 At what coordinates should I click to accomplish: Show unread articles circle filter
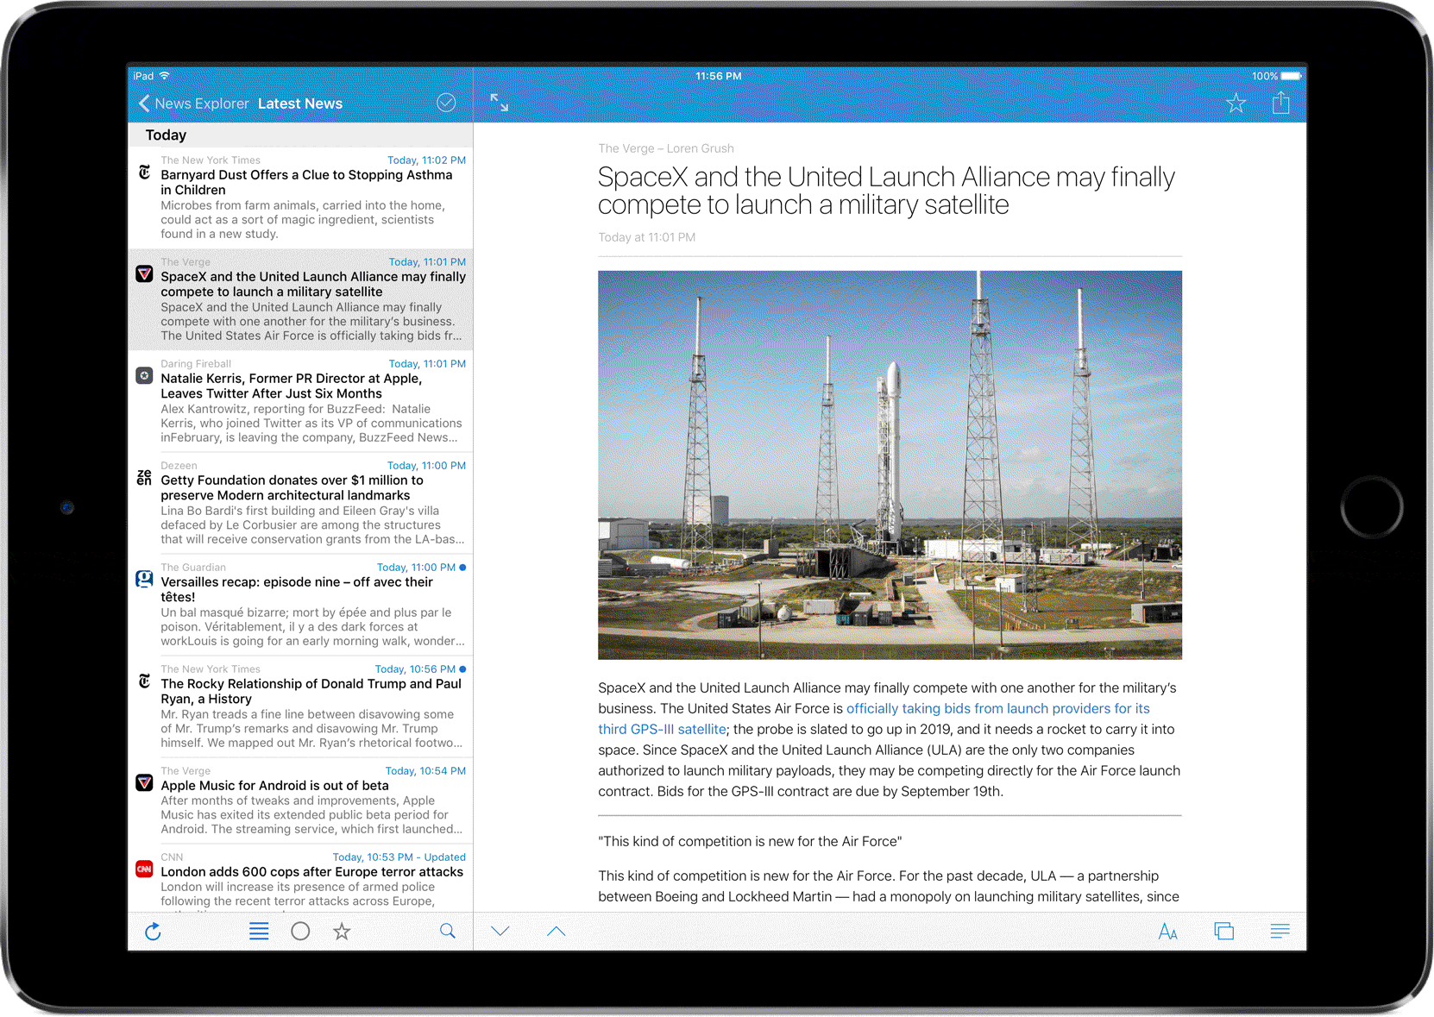tap(300, 932)
